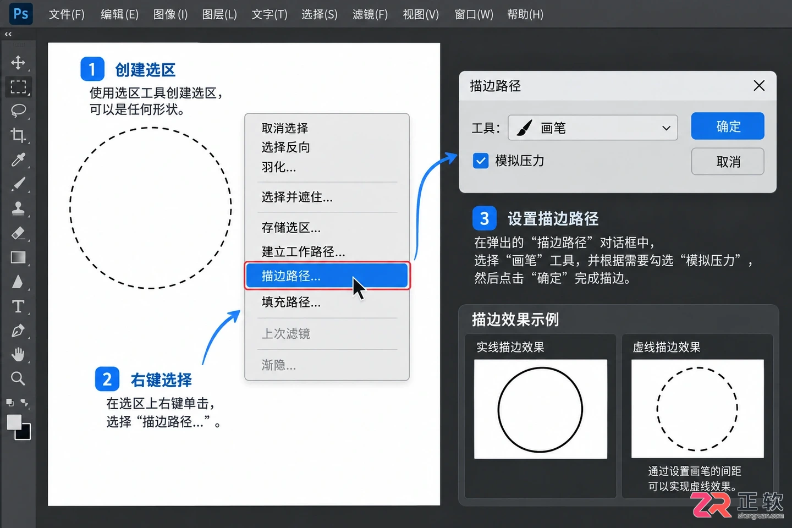Select the Eyedropper tool
Viewport: 792px width, 528px height.
(x=18, y=159)
